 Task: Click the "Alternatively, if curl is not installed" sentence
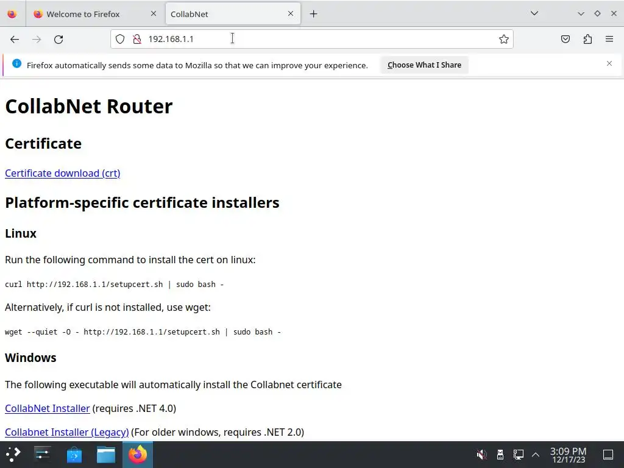coord(108,308)
